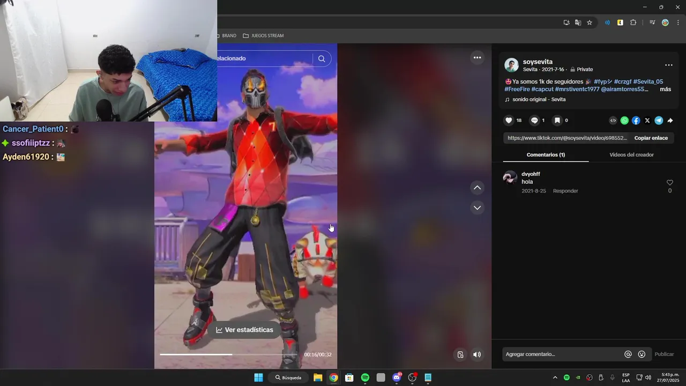686x386 pixels.
Task: Open the emoji picker in comment box
Action: (x=642, y=354)
